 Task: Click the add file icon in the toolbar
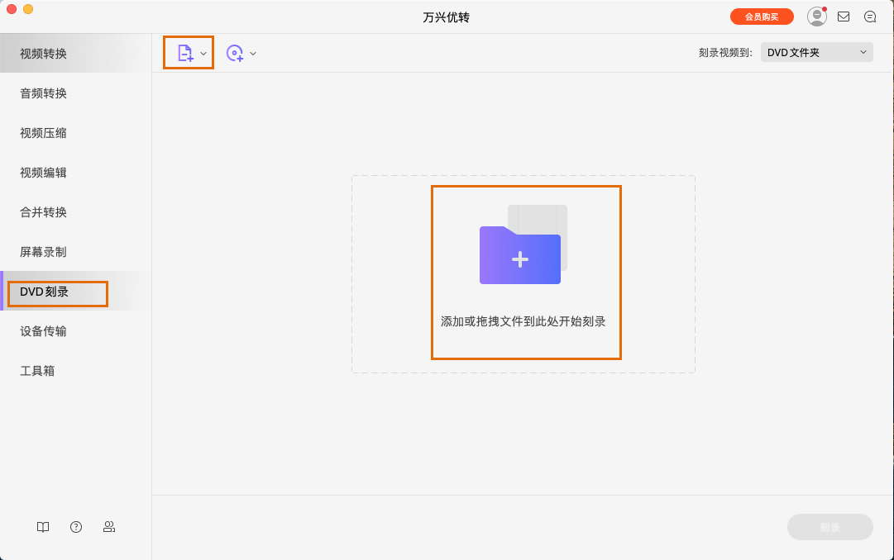coord(184,51)
